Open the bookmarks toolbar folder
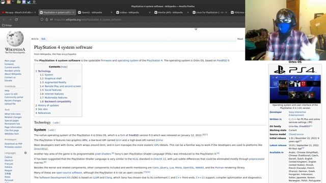The width and height of the screenshot is (326, 183). 7,25
